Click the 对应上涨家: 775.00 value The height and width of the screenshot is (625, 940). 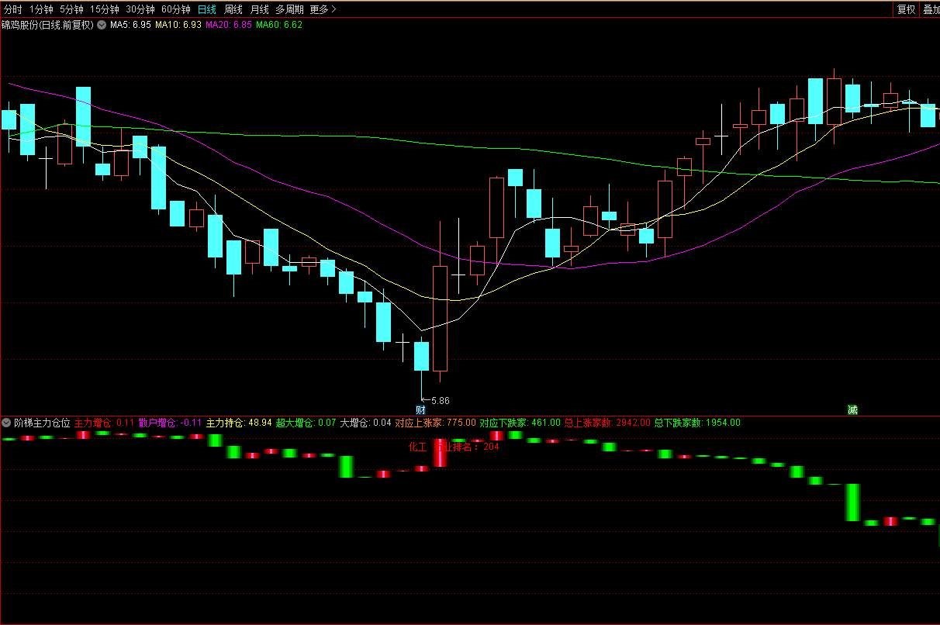[435, 423]
